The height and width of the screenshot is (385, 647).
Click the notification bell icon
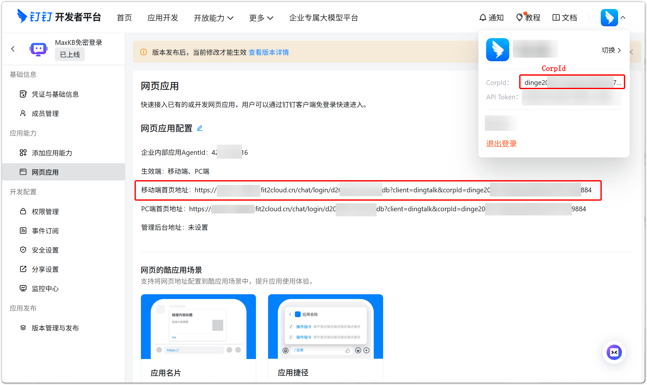tap(483, 18)
